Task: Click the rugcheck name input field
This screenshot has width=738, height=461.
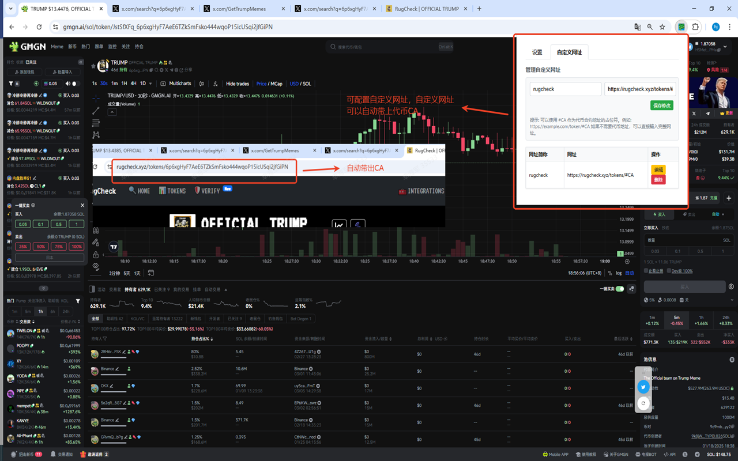Action: coord(565,89)
